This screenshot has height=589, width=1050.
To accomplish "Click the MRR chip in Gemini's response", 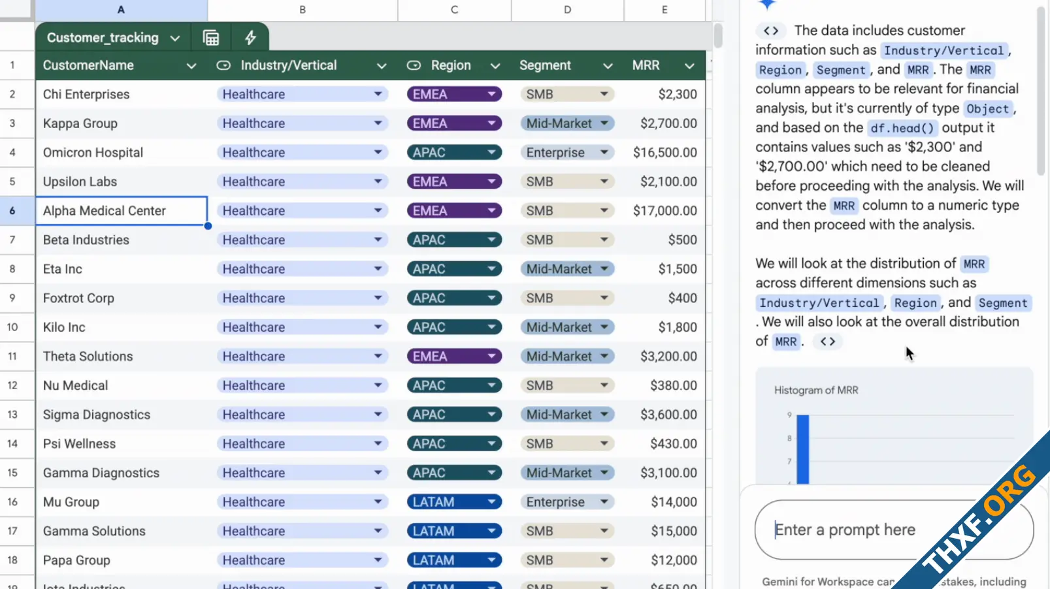I will [x=919, y=69].
